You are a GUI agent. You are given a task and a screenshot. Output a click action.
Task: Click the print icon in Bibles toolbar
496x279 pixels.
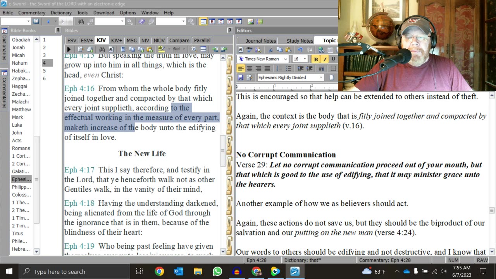click(90, 49)
